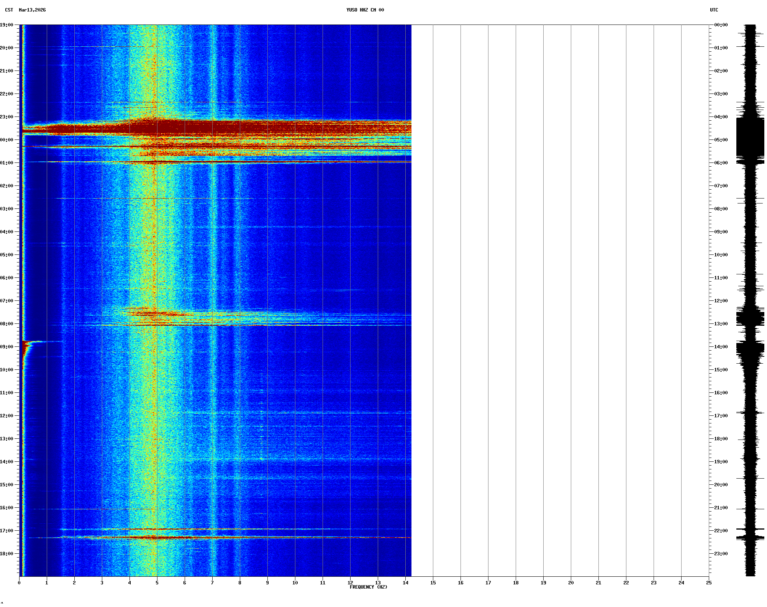Click the FREQUENCY (HZ) axis label
Image resolution: width=767 pixels, height=607 pixels.
[x=368, y=587]
